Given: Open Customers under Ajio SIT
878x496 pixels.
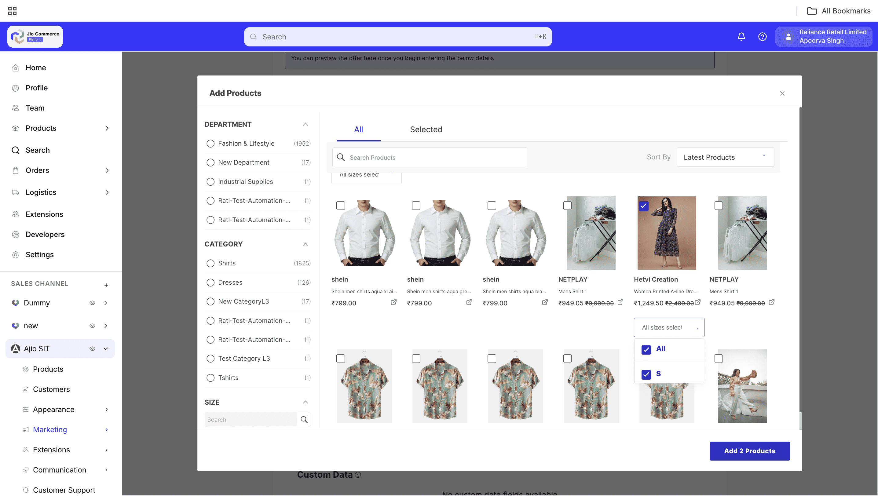Looking at the screenshot, I should tap(51, 389).
